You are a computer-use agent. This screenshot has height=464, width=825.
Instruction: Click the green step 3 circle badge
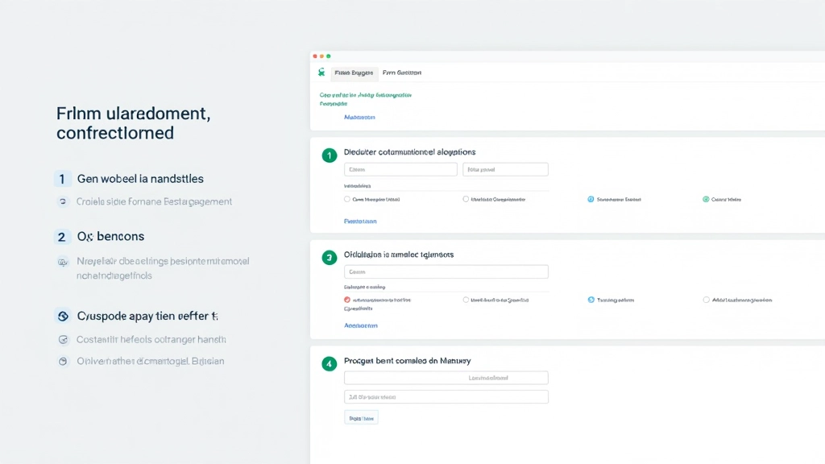pyautogui.click(x=329, y=258)
